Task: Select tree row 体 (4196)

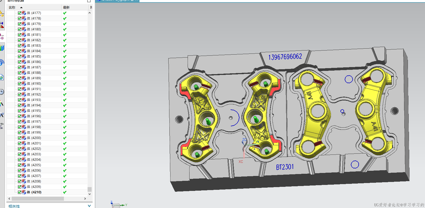Action: (x=47, y=116)
